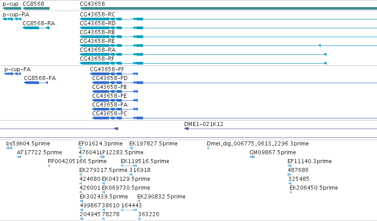The height and width of the screenshot is (221, 377).
Task: Click the EK043129.5prime insertion label
Action: (x=126, y=179)
